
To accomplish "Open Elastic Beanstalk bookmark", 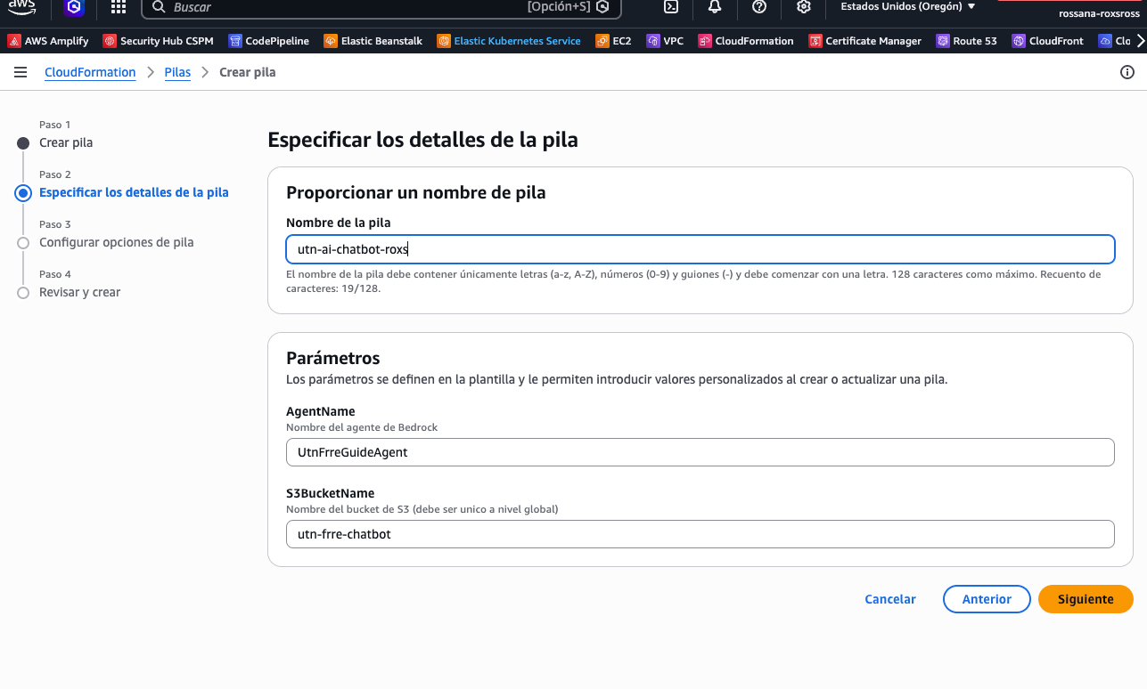I will click(x=373, y=41).
